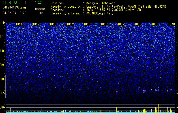Select the receiver text ICOM IC-575 53.7492 MHz USB
178x113 pixels.
click(113, 10)
